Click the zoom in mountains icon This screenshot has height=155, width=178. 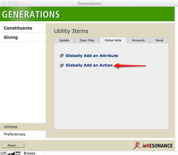click(x=13, y=153)
